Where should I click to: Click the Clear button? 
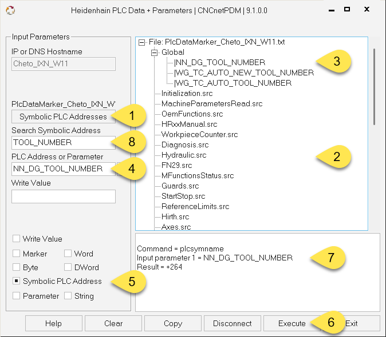coord(113,323)
